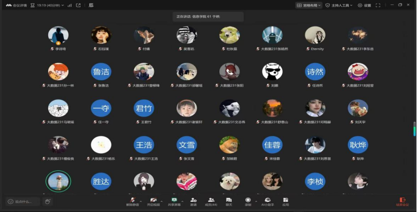Open the 宫格布局 layout dropdown
Image resolution: width=417 pixels, height=212 pixels.
coord(309,5)
